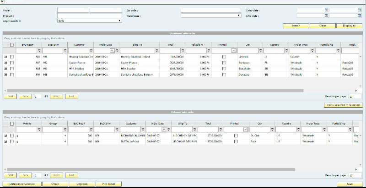Open Printed filter dropdown in released grid
The height and width of the screenshot is (188, 366).
pyautogui.click(x=246, y=130)
